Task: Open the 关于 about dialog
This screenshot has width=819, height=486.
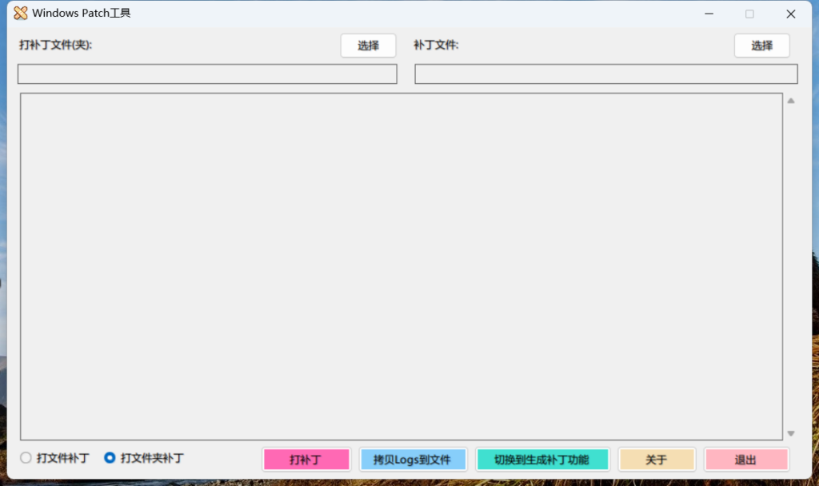Action: coord(657,459)
